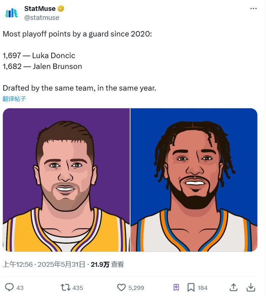The width and height of the screenshot is (266, 296).
Task: Open the three-dot more options menu
Action: tap(253, 9)
